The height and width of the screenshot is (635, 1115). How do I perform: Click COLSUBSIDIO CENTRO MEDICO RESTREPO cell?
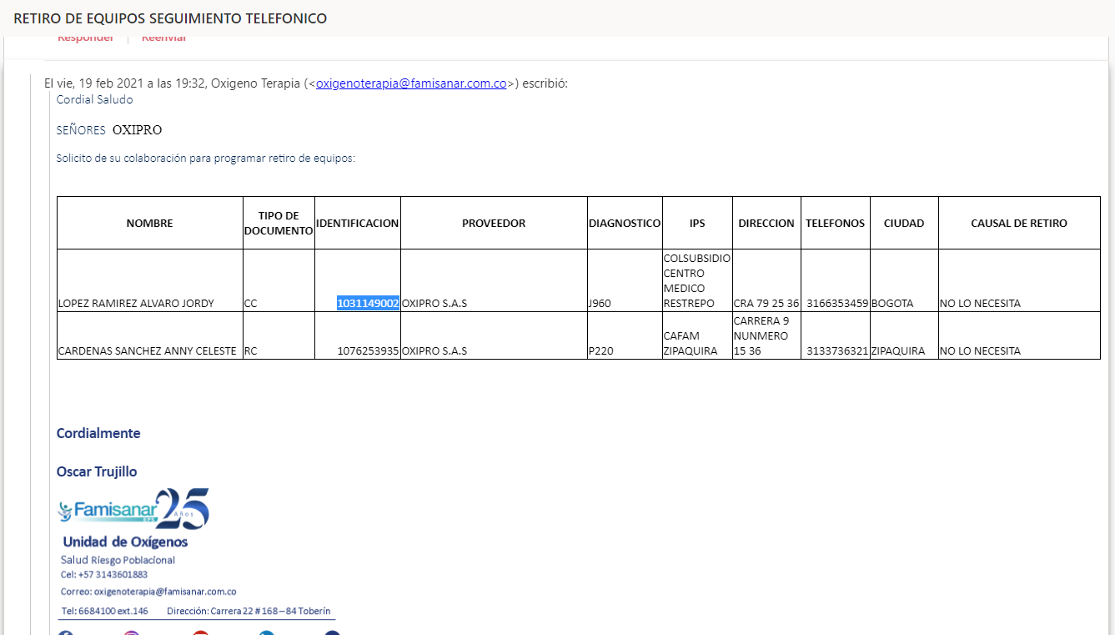pos(697,281)
